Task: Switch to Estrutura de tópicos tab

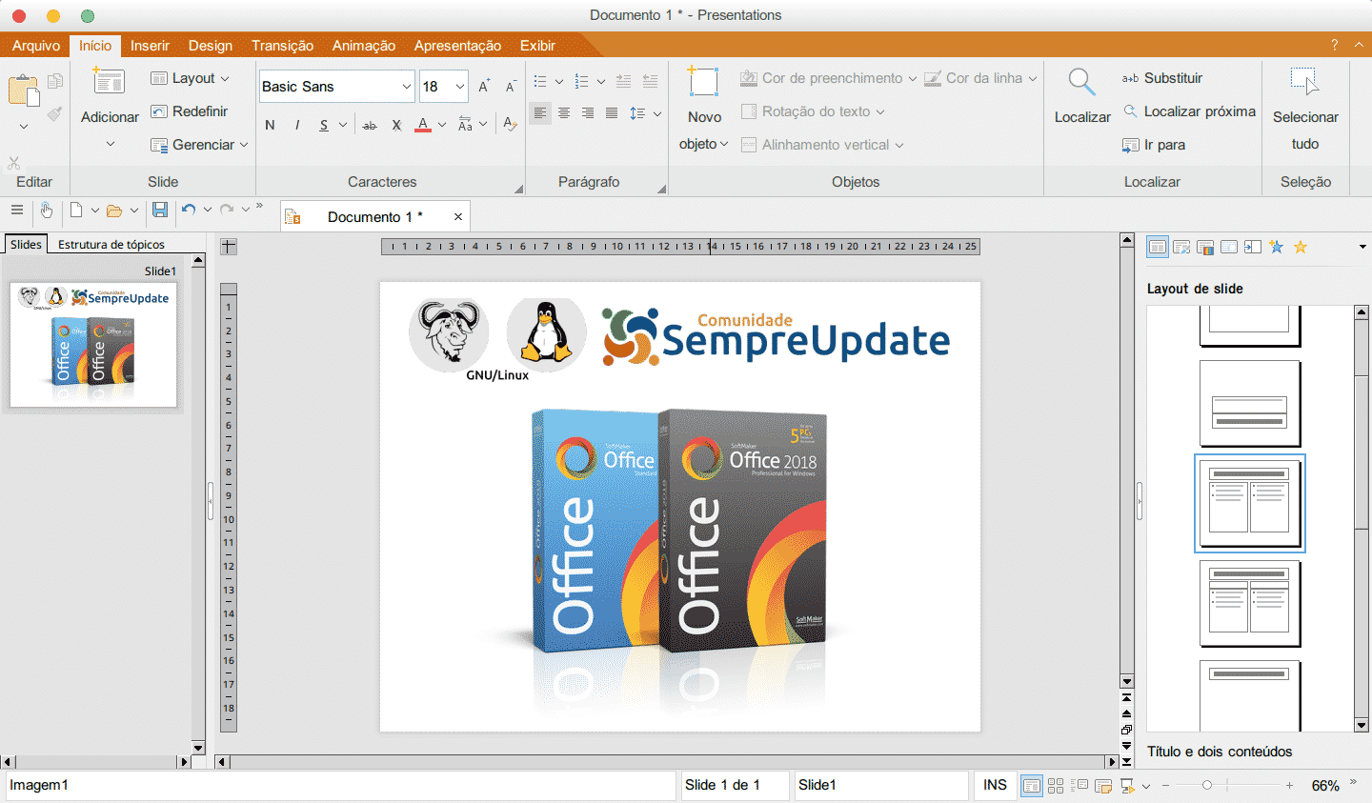Action: click(111, 245)
